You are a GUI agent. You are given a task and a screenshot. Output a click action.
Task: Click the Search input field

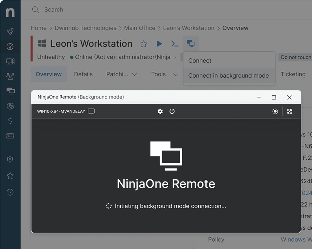pyautogui.click(x=140, y=9)
